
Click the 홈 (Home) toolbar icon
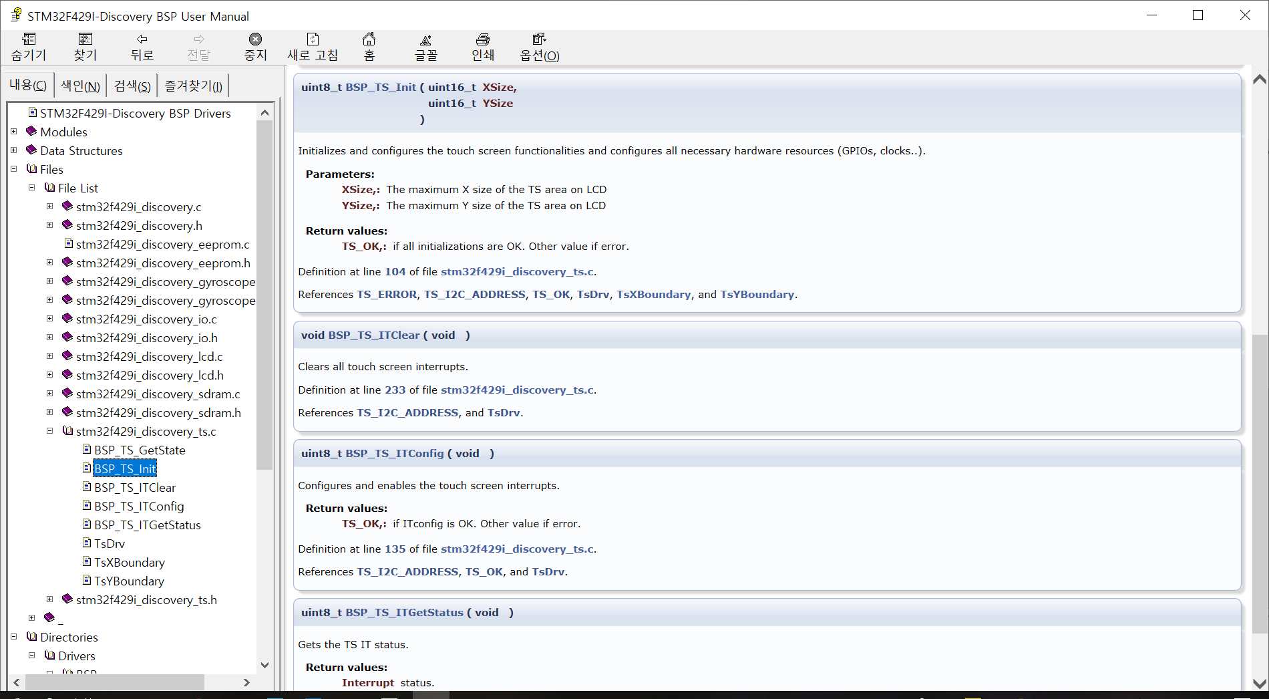tap(369, 39)
